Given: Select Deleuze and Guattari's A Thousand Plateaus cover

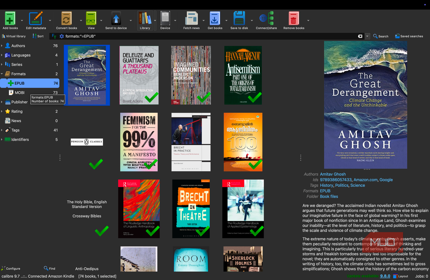Looking at the screenshot, I should tap(139, 75).
